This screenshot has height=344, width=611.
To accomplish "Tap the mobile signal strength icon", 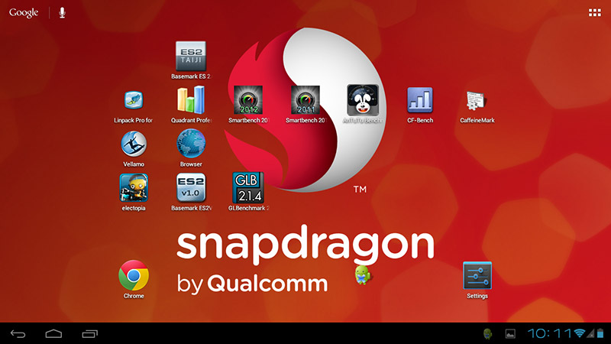I will point(590,333).
